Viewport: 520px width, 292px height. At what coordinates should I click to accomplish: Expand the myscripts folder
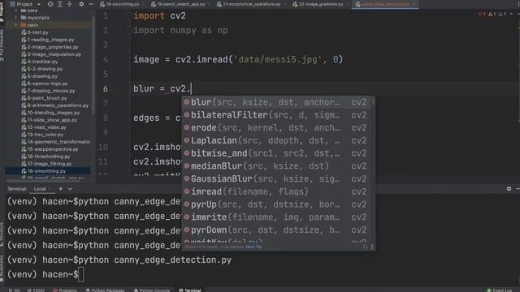[x=16, y=18]
